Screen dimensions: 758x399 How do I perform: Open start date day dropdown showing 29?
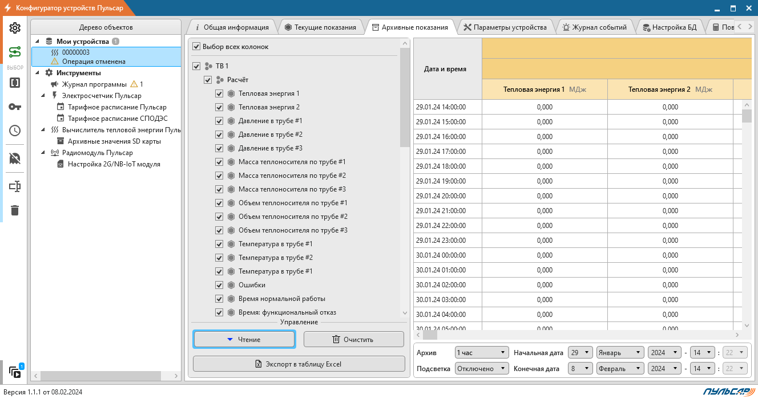(580, 353)
